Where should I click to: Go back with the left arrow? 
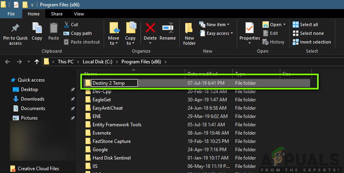pyautogui.click(x=8, y=62)
